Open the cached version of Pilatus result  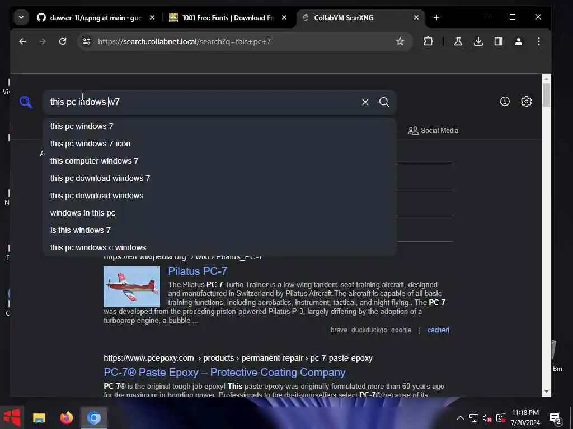point(438,330)
